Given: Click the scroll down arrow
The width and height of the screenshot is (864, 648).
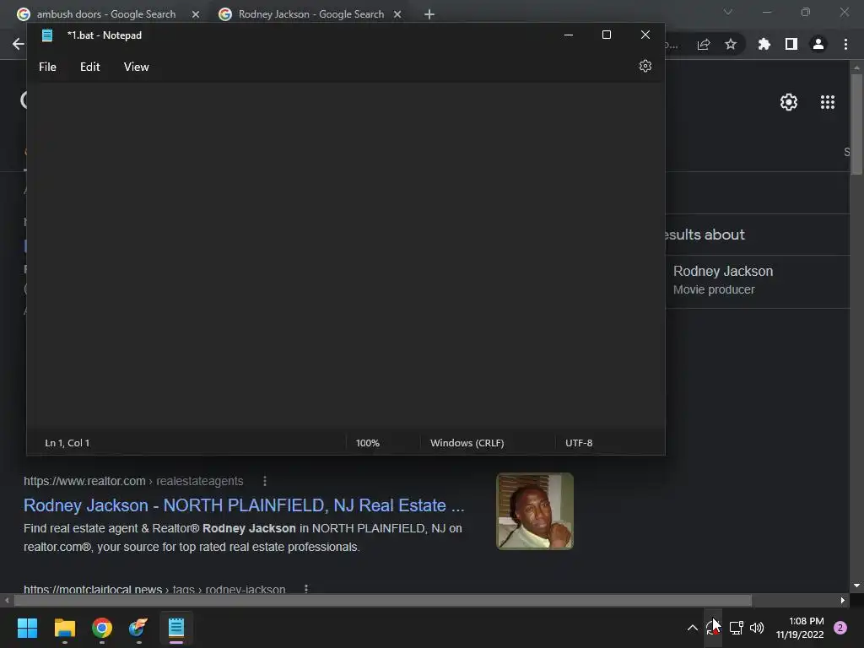Looking at the screenshot, I should (856, 586).
